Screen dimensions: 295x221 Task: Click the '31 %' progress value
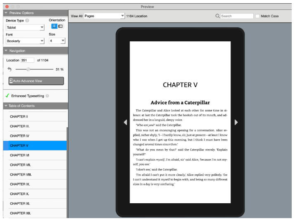[60, 69]
